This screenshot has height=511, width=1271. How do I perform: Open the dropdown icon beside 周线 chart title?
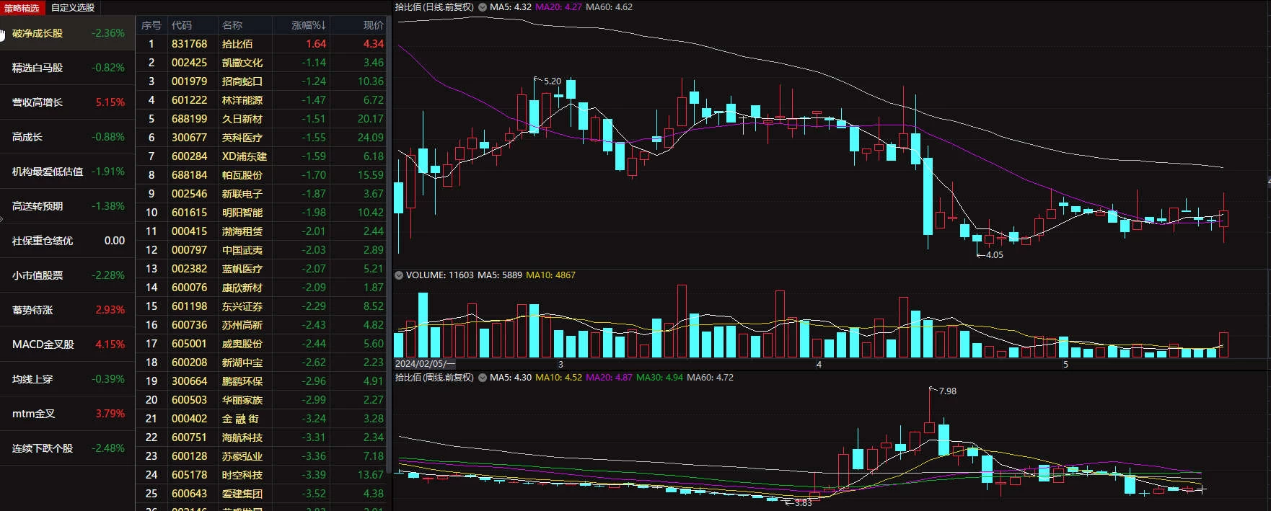pyautogui.click(x=483, y=378)
